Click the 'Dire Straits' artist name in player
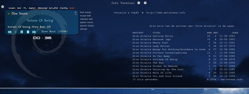249x94 pixels. pos(20,14)
